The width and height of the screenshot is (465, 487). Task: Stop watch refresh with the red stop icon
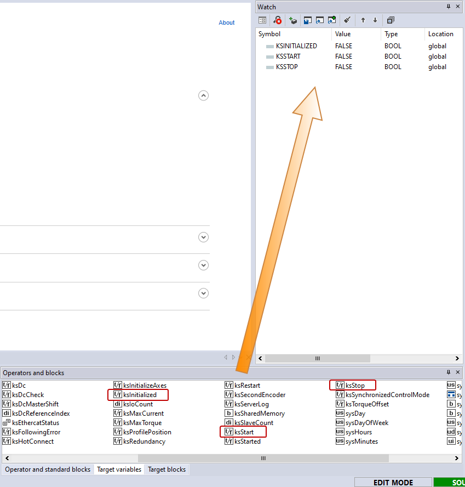tap(277, 20)
